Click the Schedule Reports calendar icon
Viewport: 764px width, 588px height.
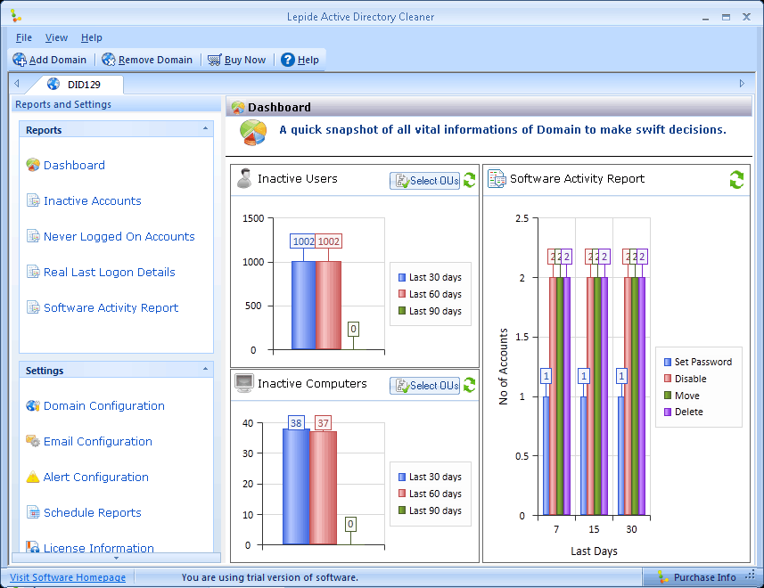tap(33, 512)
